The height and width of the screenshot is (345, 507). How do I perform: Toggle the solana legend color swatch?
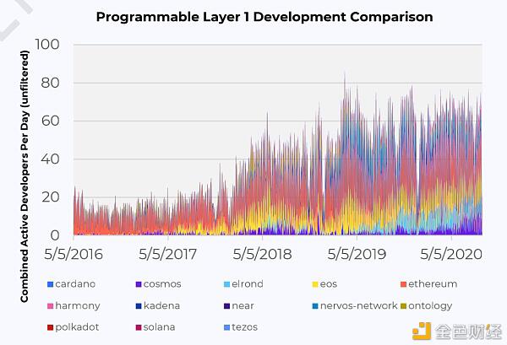coord(138,326)
